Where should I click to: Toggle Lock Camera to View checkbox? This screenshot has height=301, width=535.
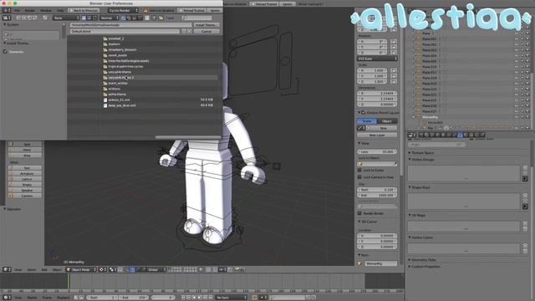click(x=359, y=177)
